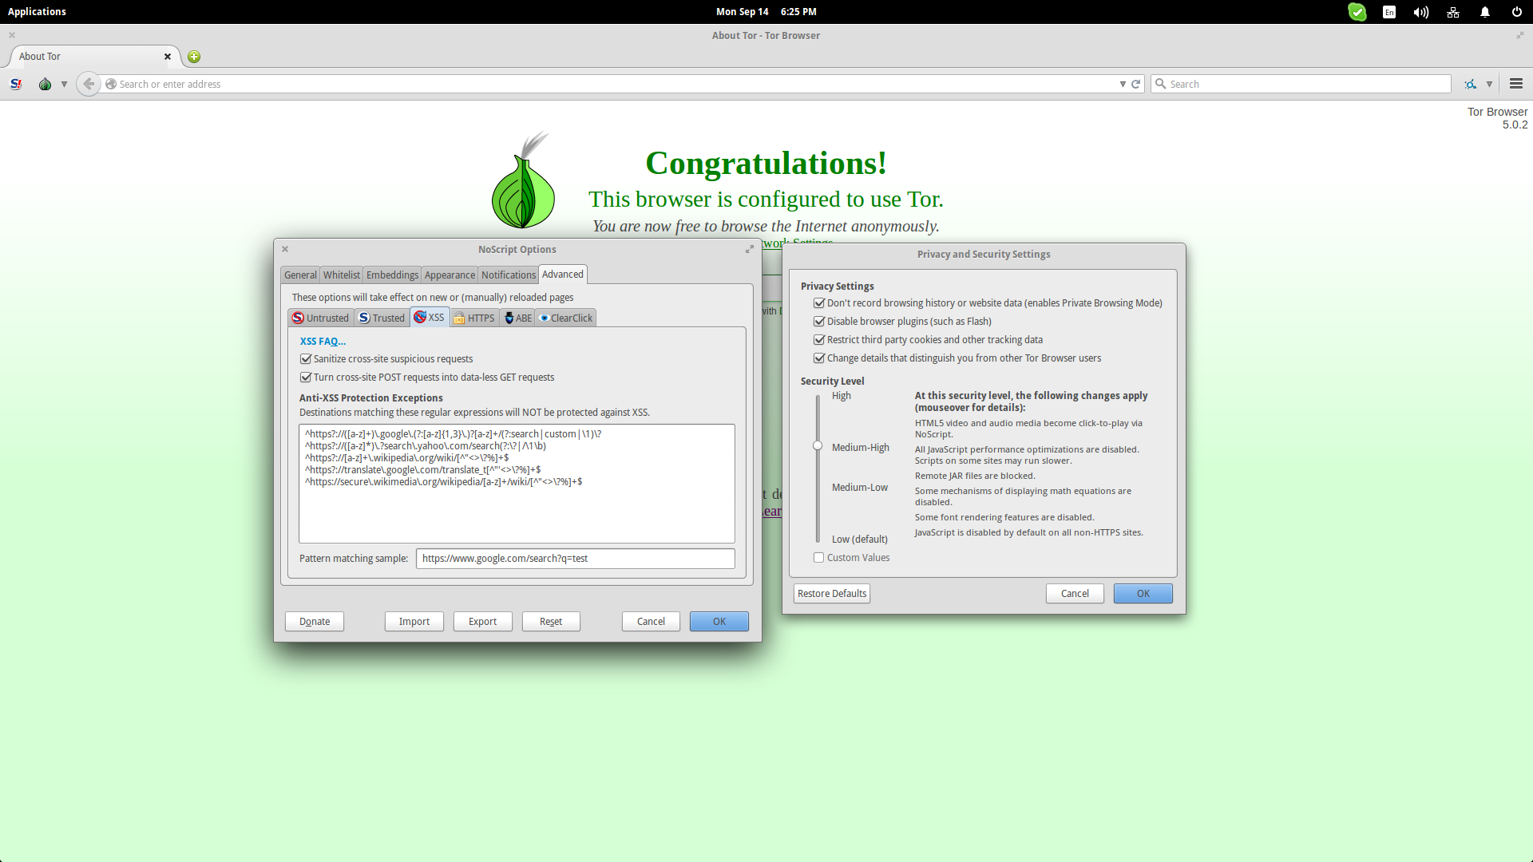Toggle Don't record browsing history checkbox

[819, 303]
